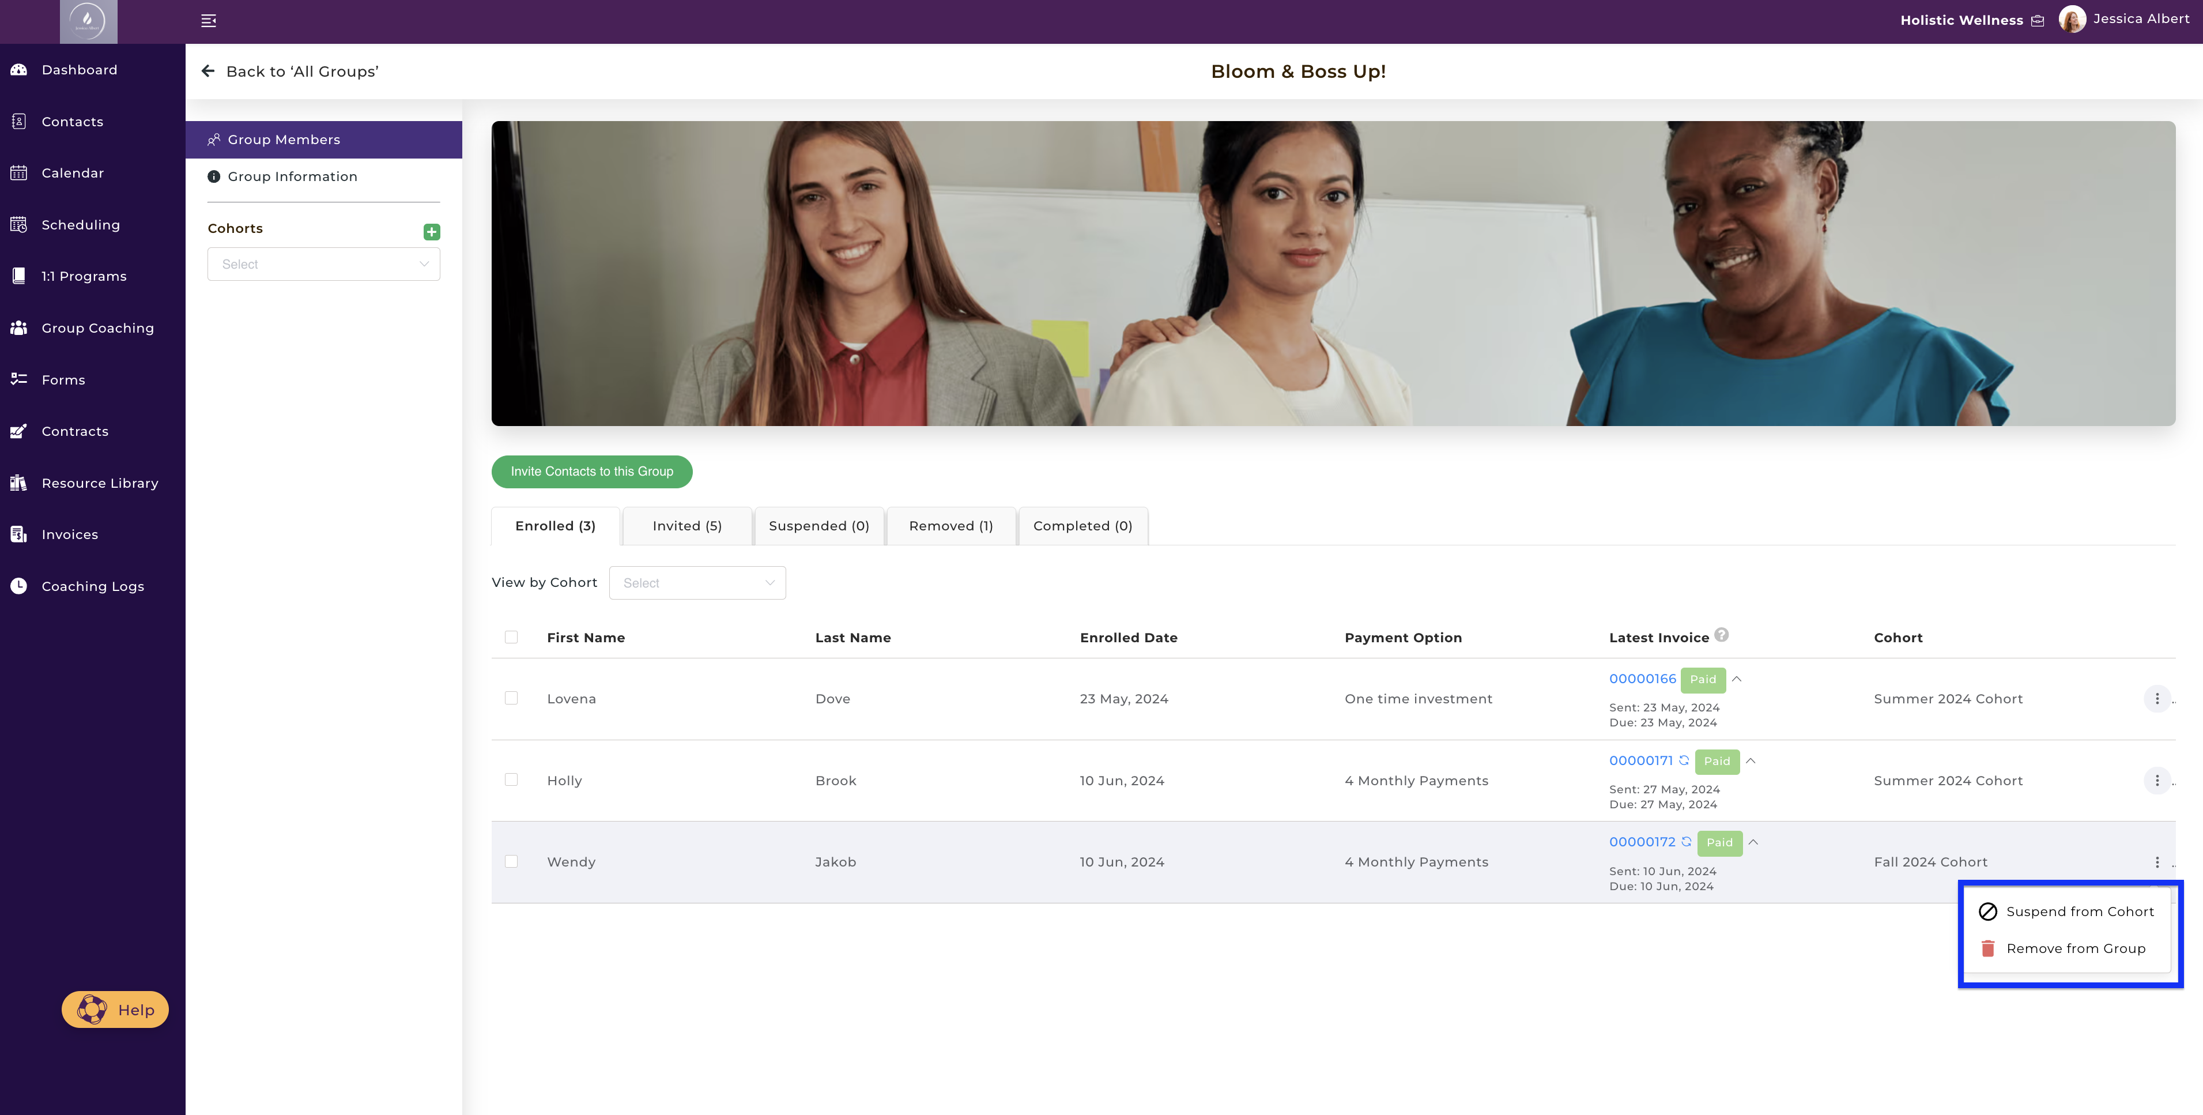The width and height of the screenshot is (2203, 1115).
Task: Open the Resource Library sidebar item
Action: [99, 483]
